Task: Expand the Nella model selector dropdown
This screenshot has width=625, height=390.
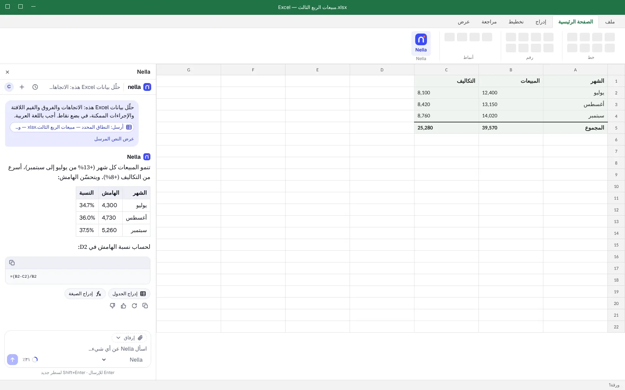Action: click(x=122, y=360)
